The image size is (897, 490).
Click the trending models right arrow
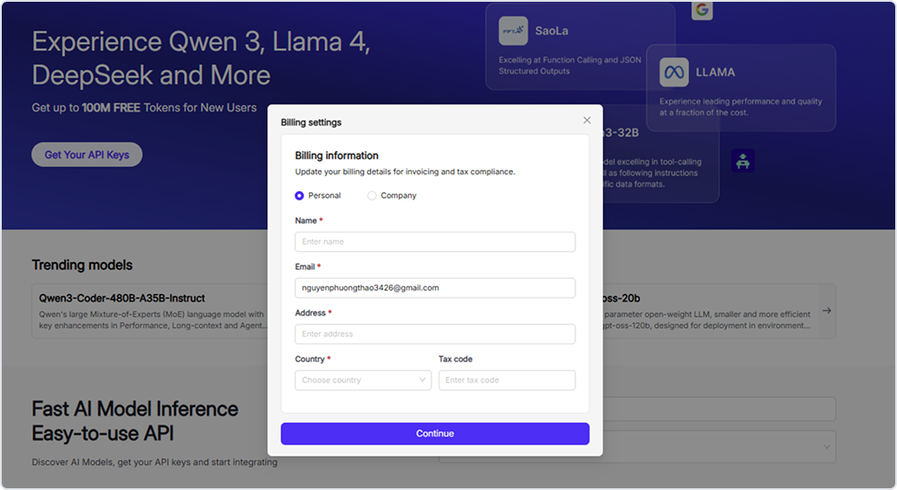[826, 311]
